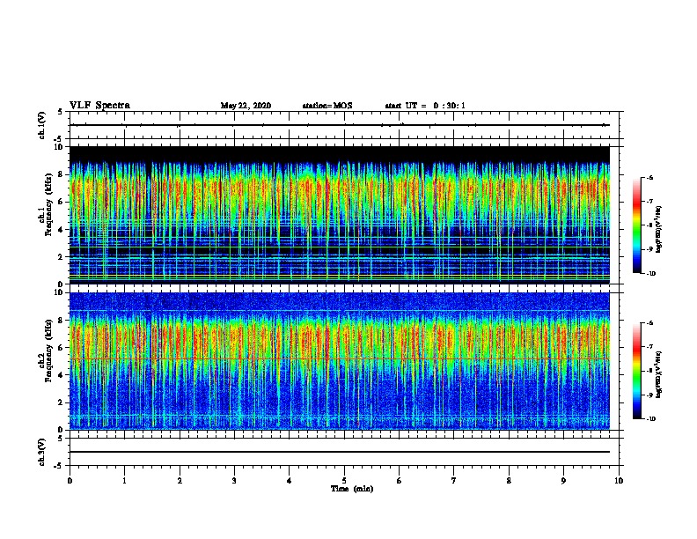
Task: Click the ch.1 spectrogram color bar
Action: pyautogui.click(x=637, y=225)
